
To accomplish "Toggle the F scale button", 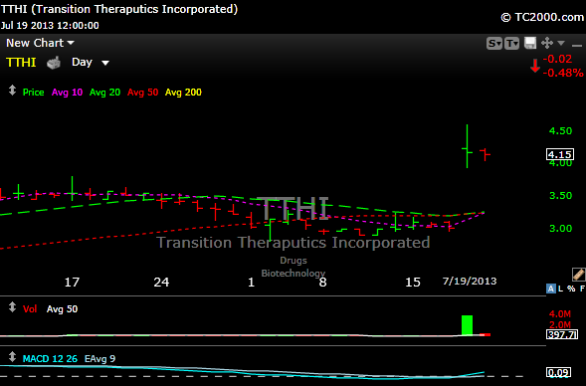I will coord(582,289).
